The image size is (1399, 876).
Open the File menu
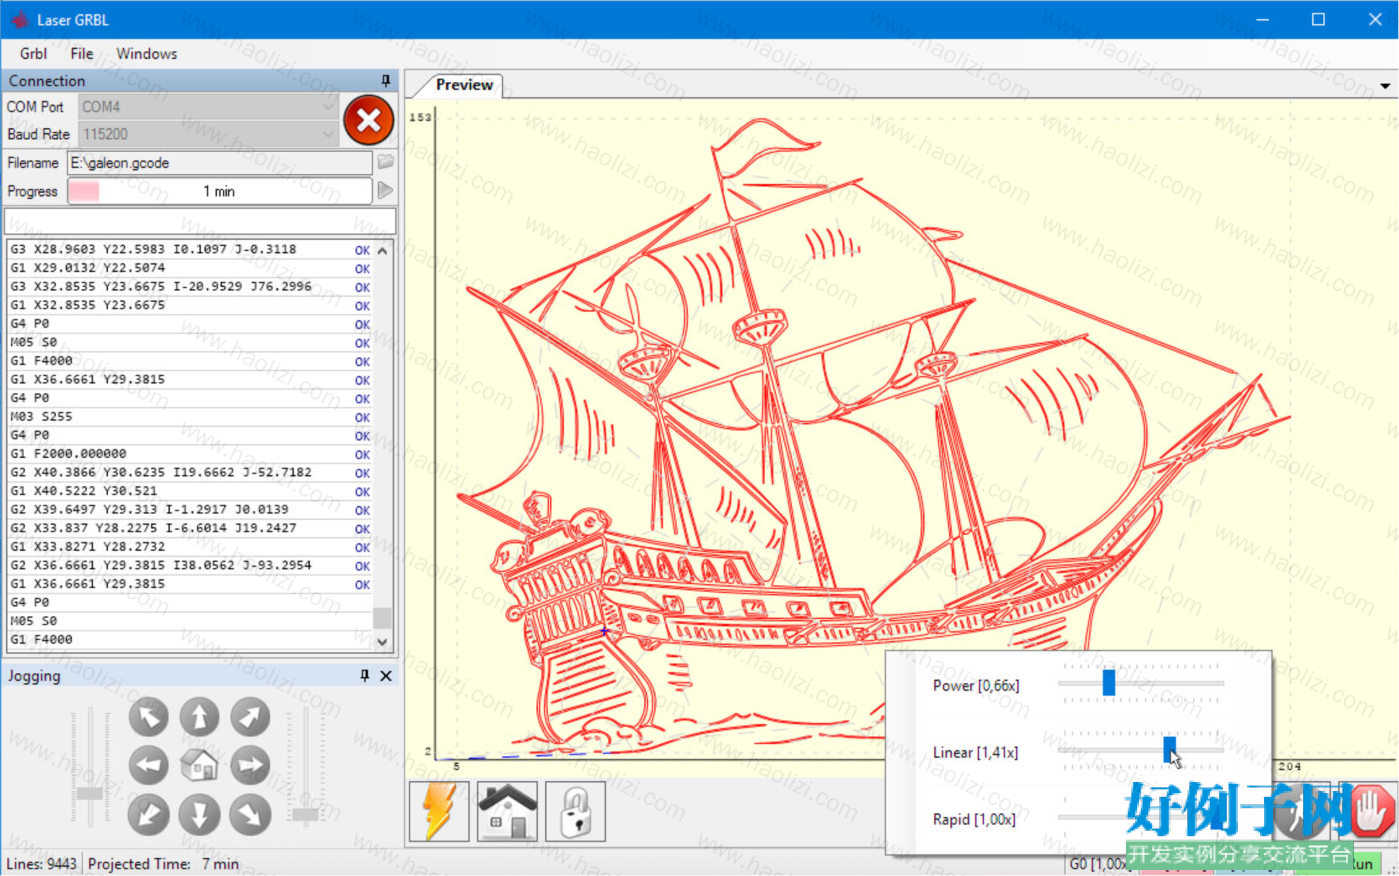click(81, 54)
